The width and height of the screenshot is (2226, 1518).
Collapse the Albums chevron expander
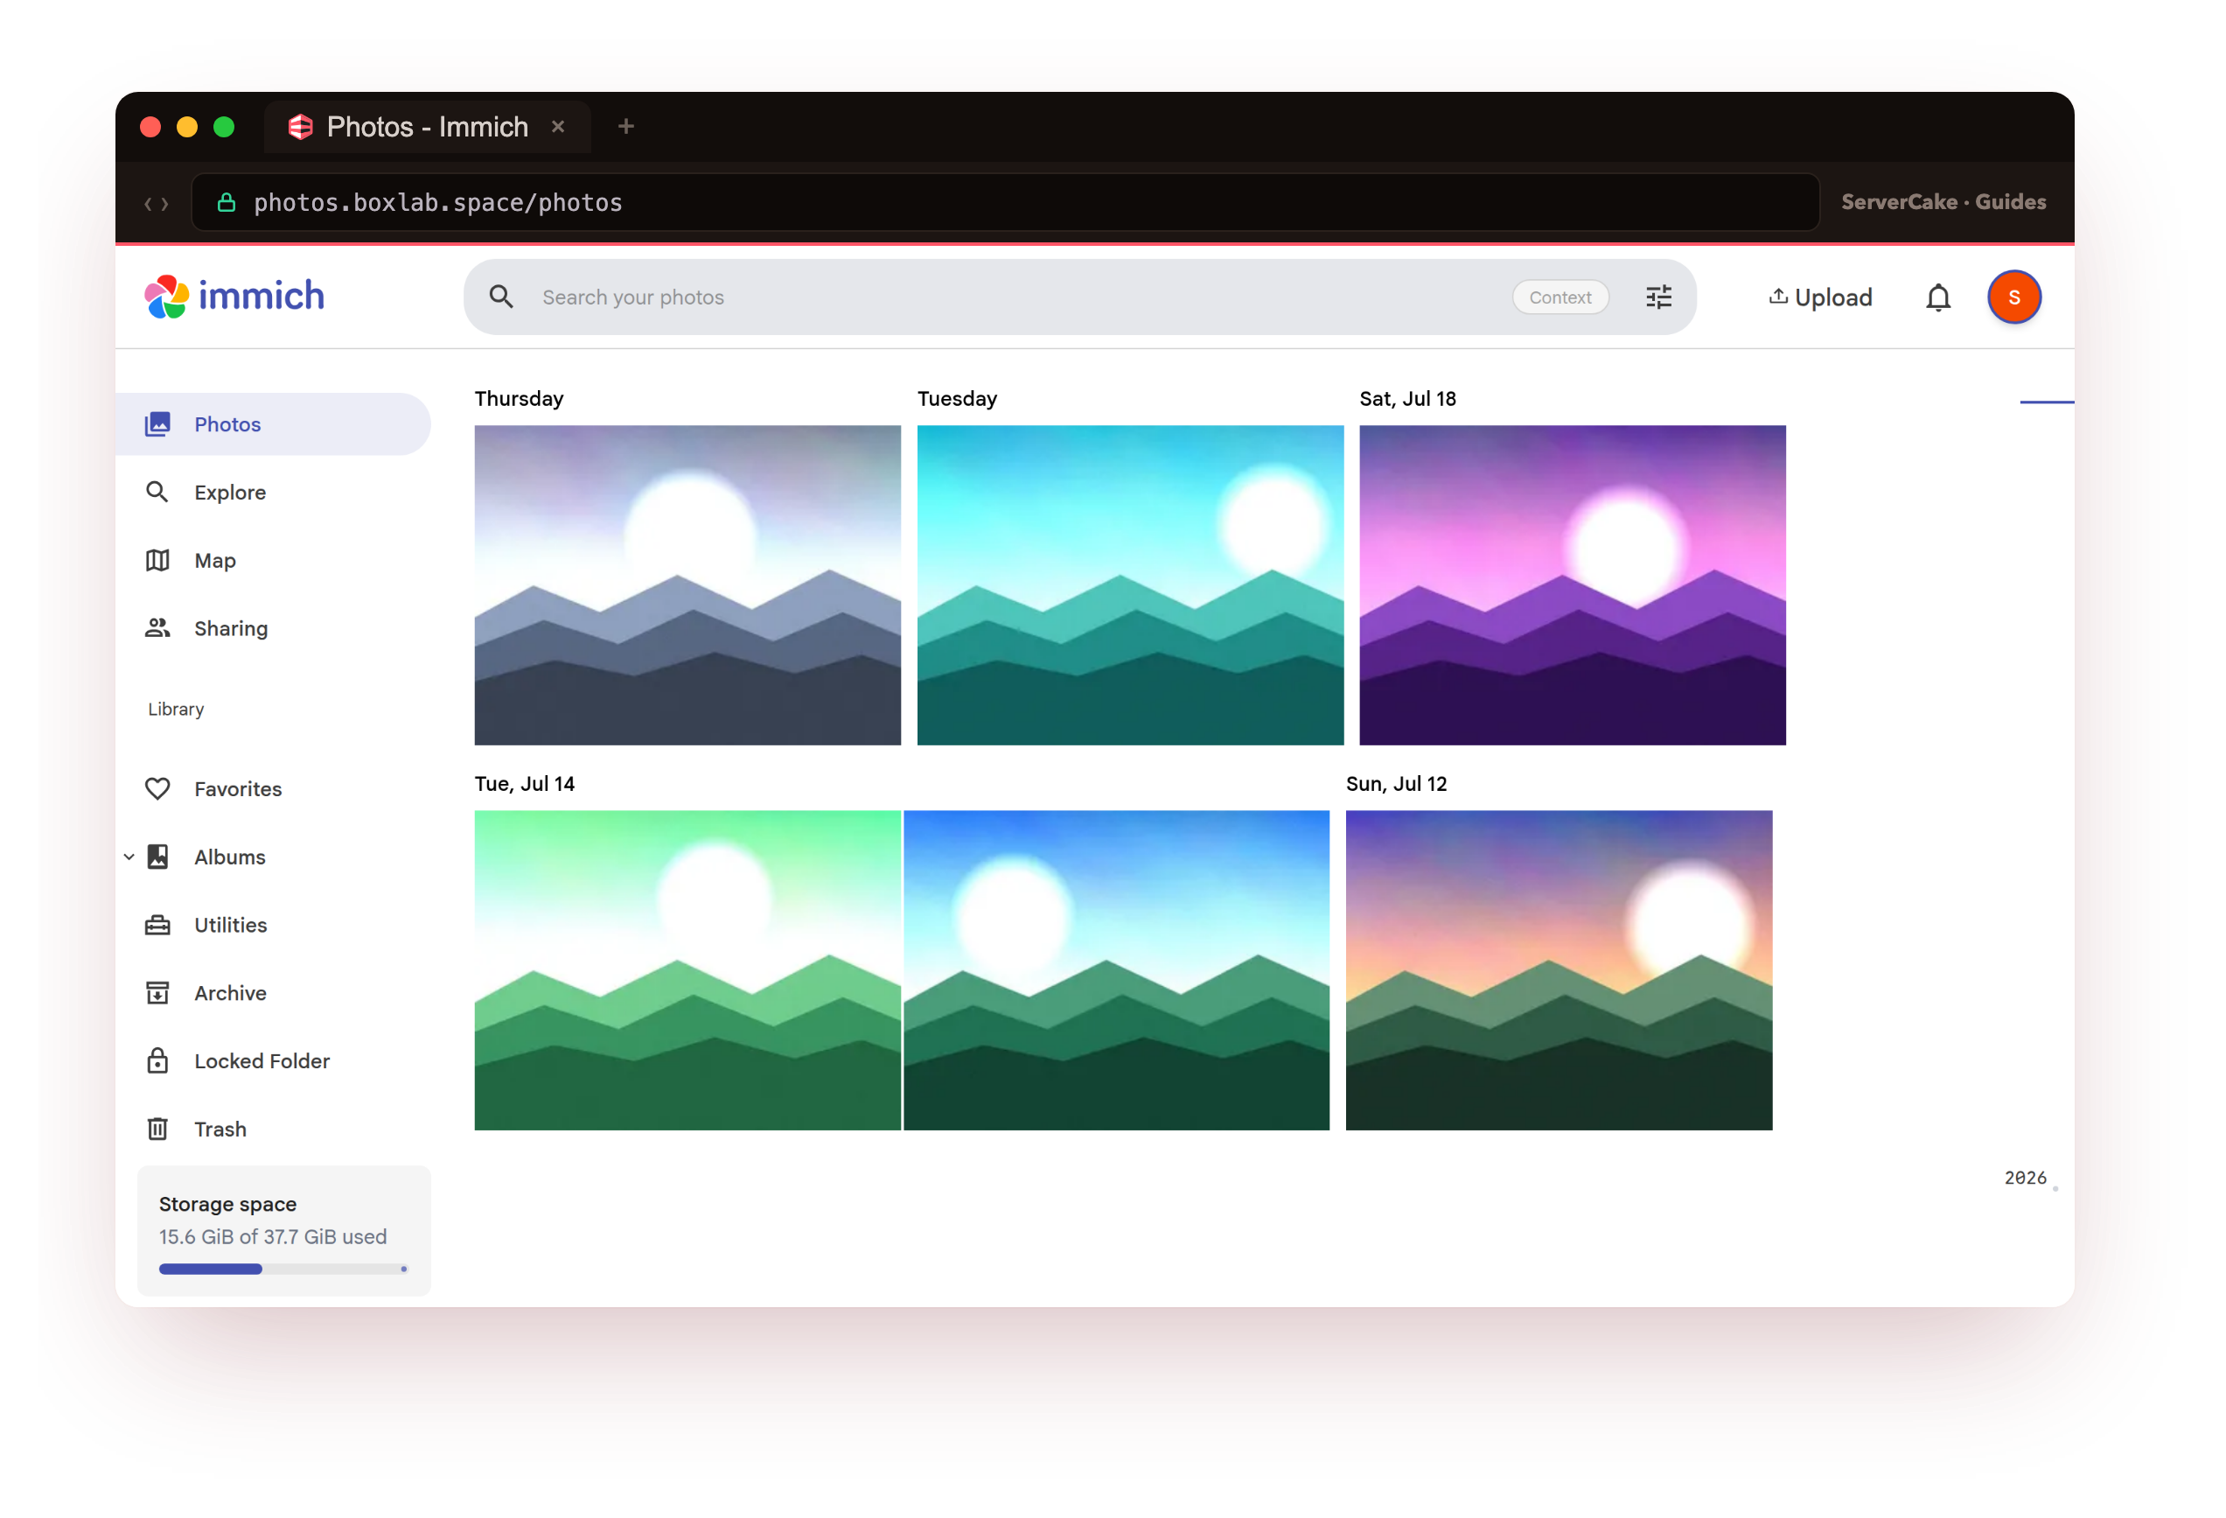coord(129,857)
